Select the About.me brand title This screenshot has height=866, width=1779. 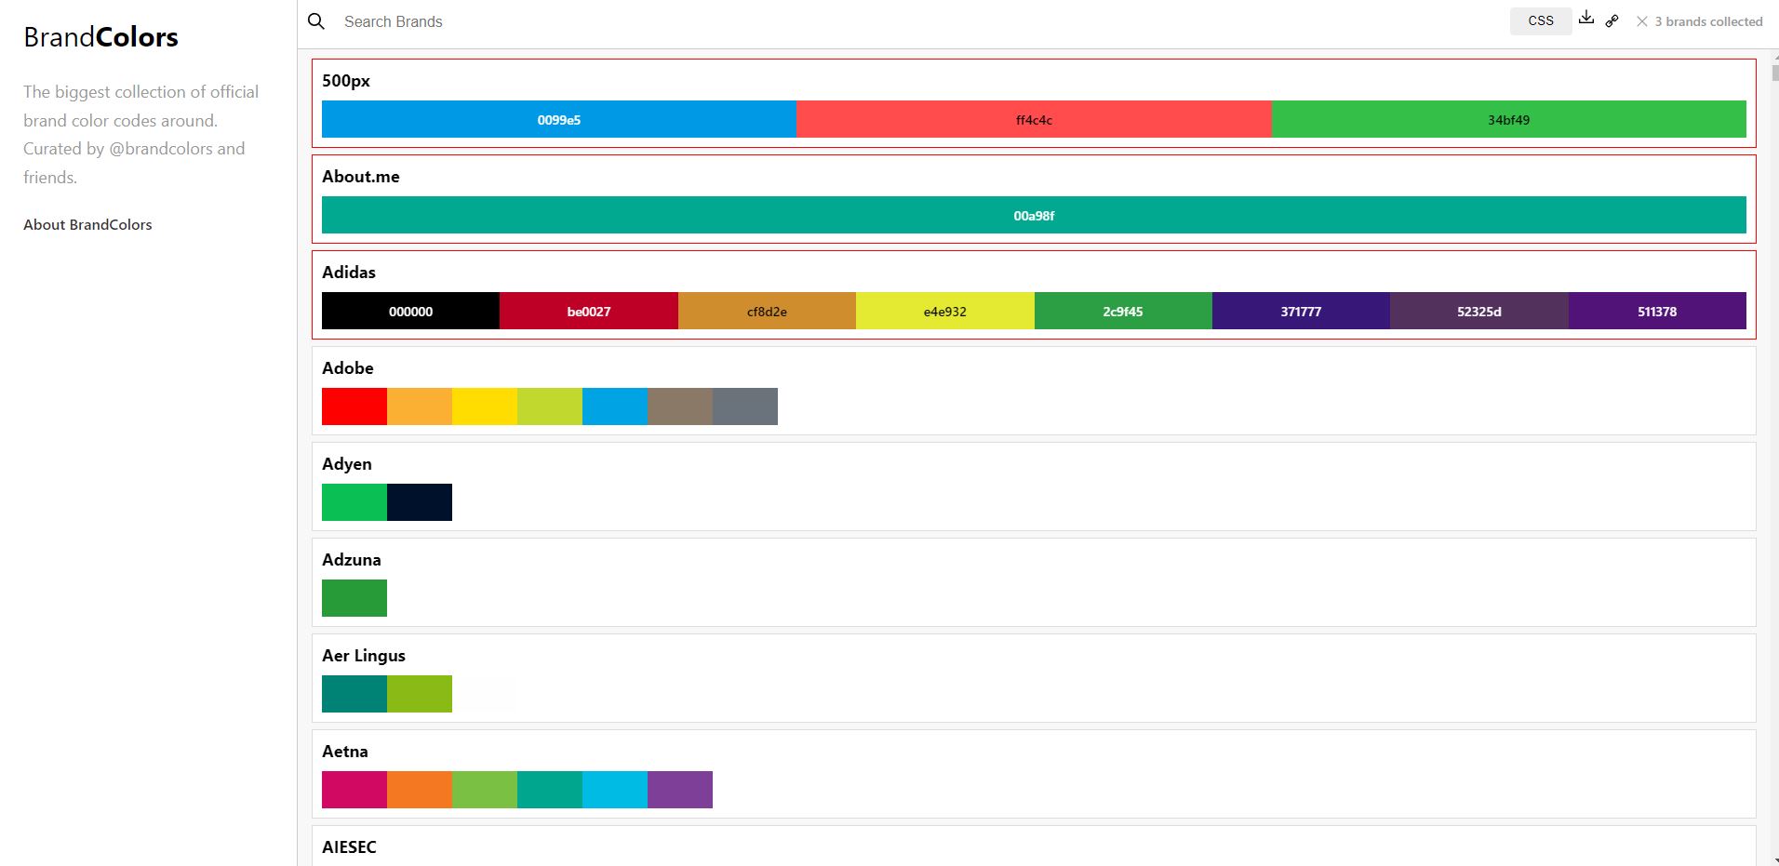coord(361,177)
